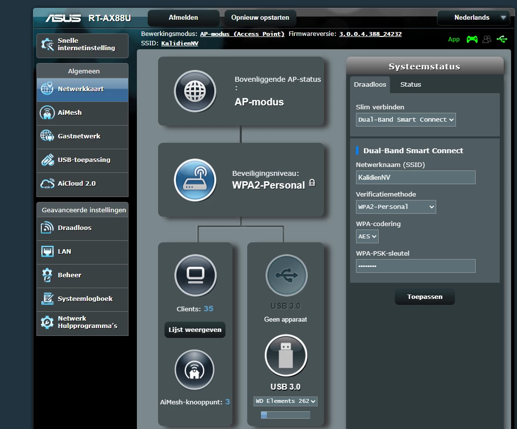517x429 pixels.
Task: Click the ASUS logo
Action: pyautogui.click(x=63, y=18)
